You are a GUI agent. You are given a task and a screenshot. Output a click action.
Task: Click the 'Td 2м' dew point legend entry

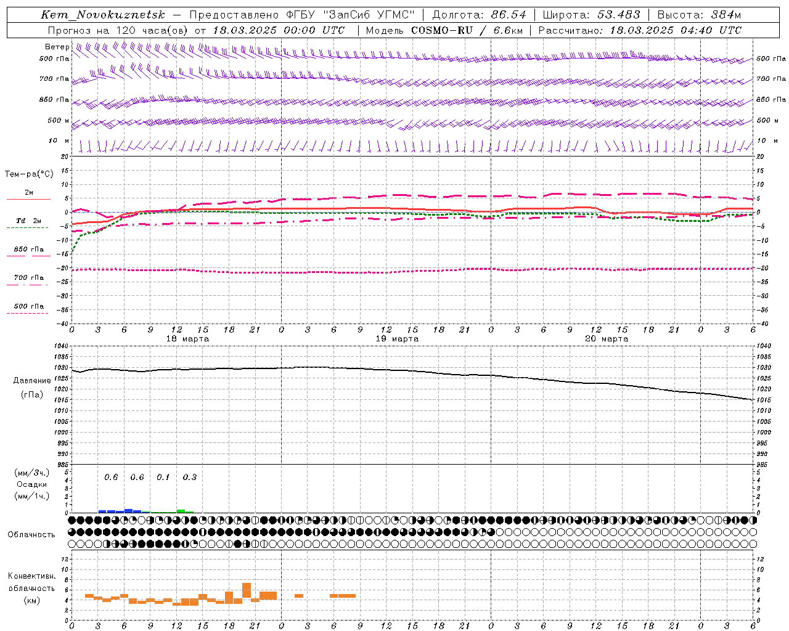pos(28,221)
